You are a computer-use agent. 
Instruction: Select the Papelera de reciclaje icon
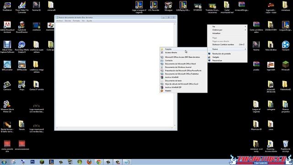click(286, 146)
